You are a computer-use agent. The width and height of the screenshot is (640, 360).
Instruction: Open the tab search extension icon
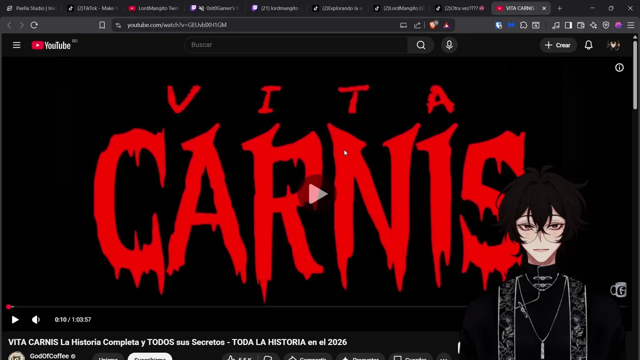click(x=536, y=25)
